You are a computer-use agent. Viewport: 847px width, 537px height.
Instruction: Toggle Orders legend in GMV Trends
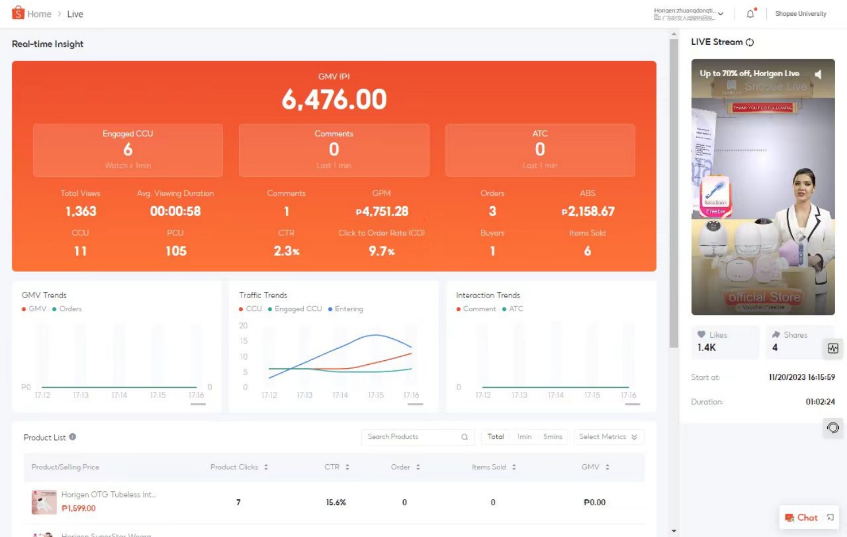(67, 309)
